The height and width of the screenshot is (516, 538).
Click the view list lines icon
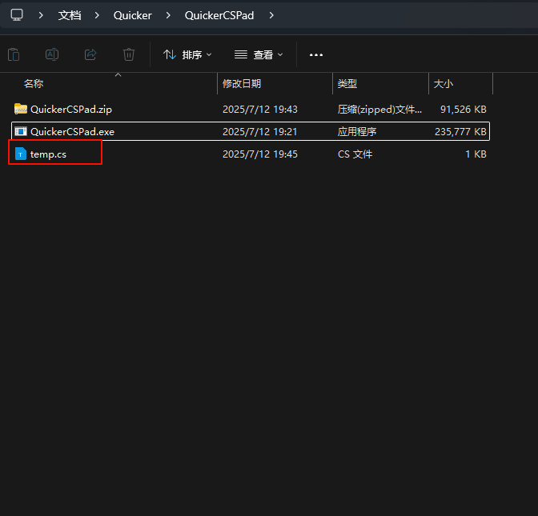click(x=241, y=54)
